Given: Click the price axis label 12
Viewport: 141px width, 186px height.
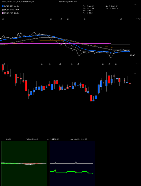Looking at the screenshot, I should [x=135, y=74].
